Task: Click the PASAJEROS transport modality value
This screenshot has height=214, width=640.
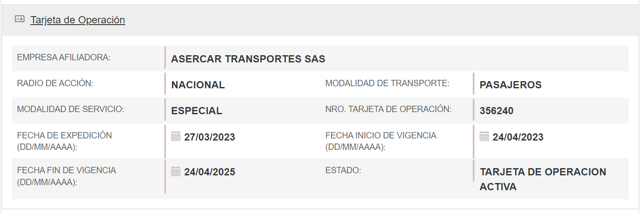Action: [510, 85]
